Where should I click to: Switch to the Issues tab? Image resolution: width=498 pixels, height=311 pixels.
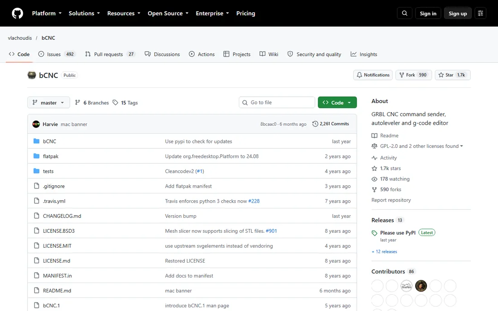pyautogui.click(x=57, y=54)
